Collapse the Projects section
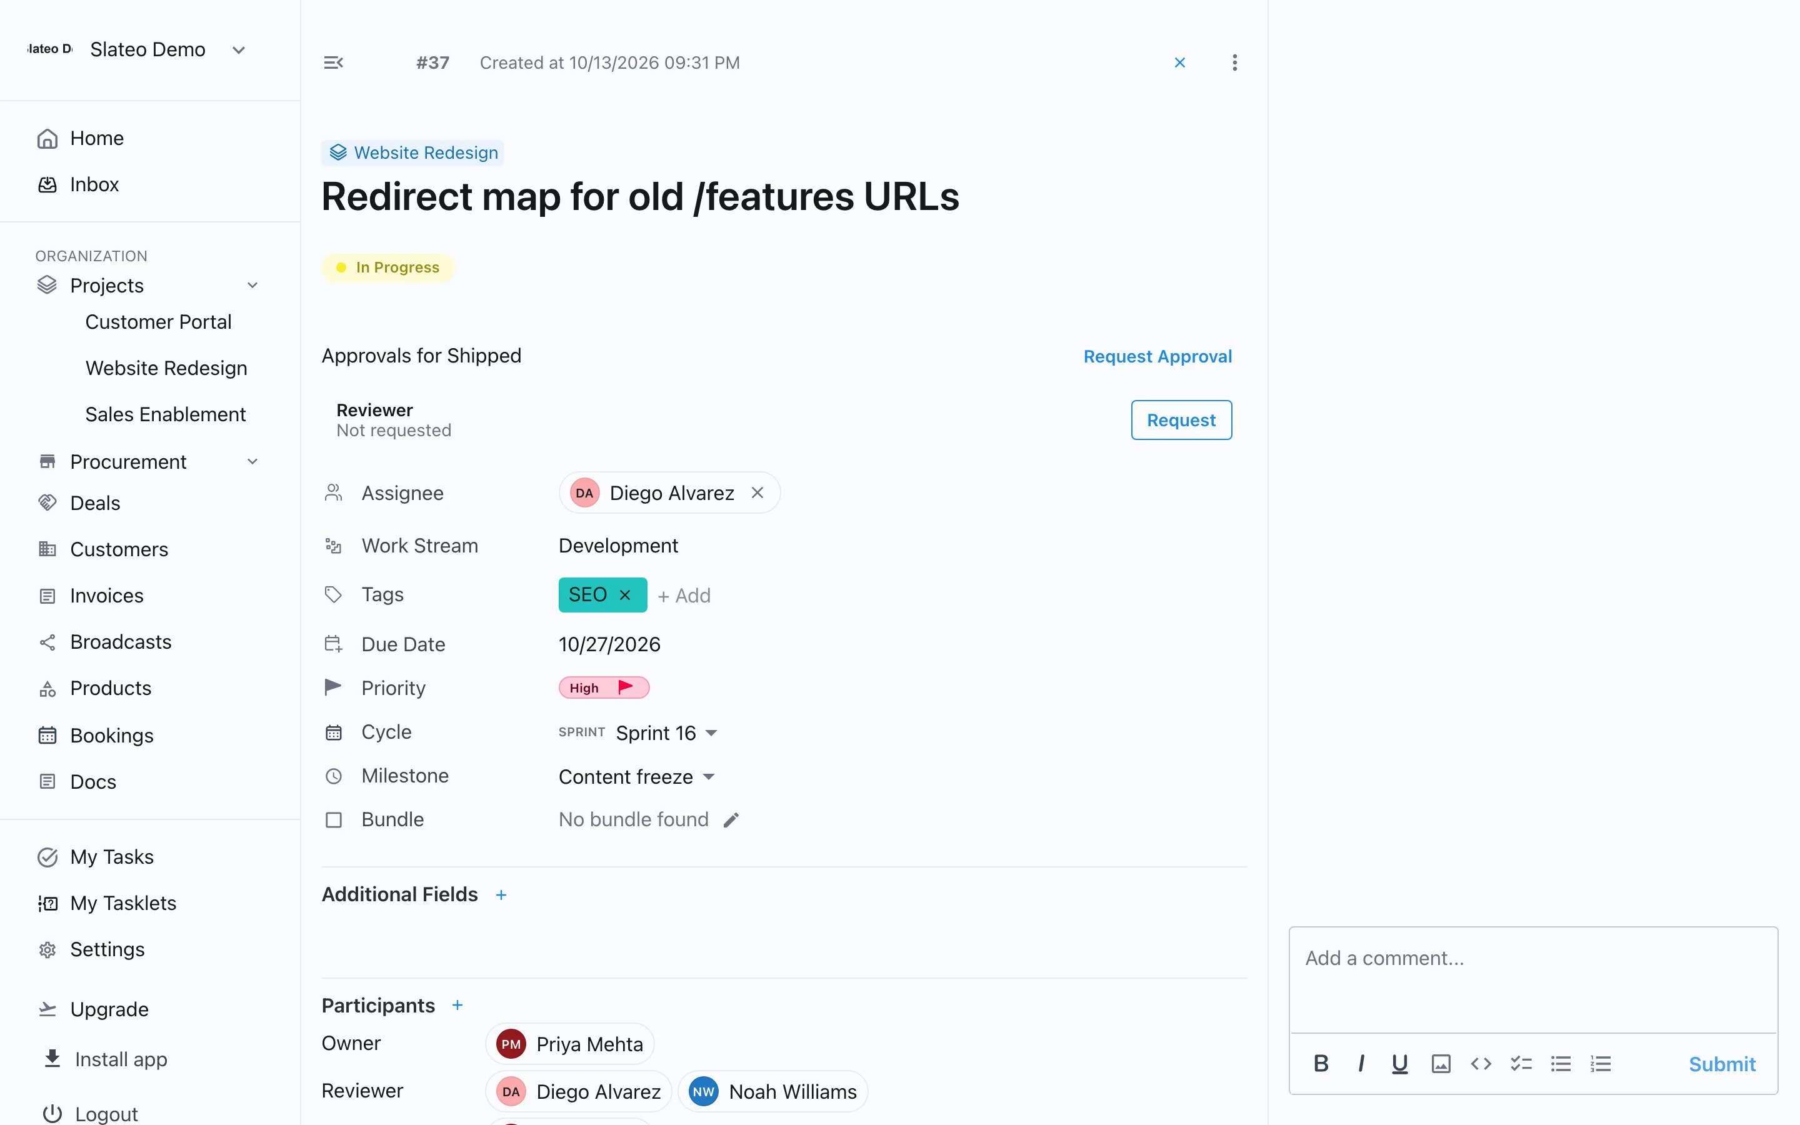Image resolution: width=1800 pixels, height=1125 pixels. 252,285
